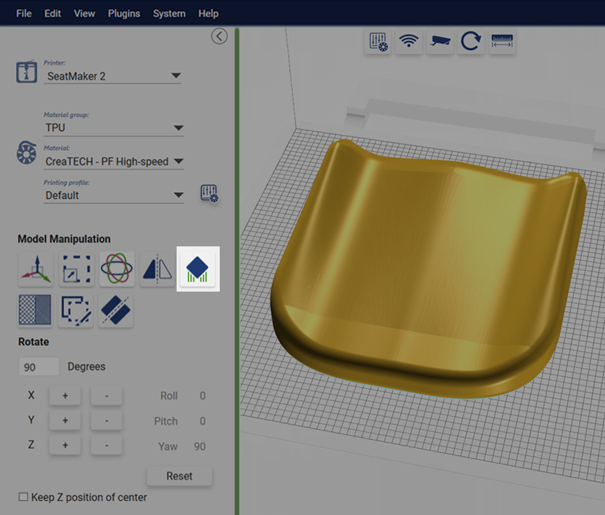Select the Mirror model tool
The width and height of the screenshot is (605, 515).
157,269
